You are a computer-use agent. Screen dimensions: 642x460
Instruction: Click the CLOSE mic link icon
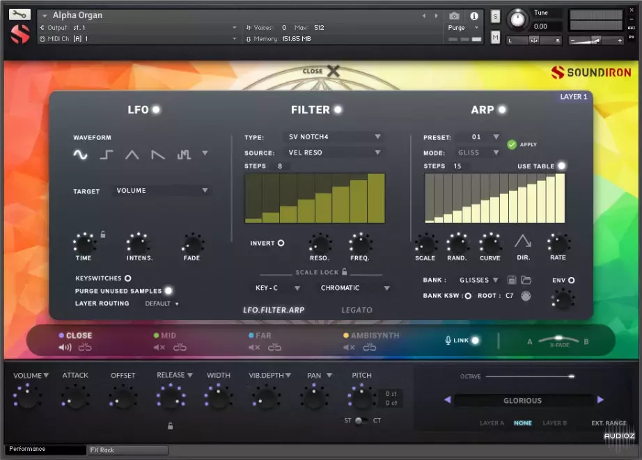pos(85,347)
